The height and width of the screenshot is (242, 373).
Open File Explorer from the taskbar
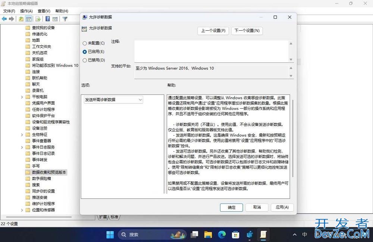pyautogui.click(x=208, y=235)
